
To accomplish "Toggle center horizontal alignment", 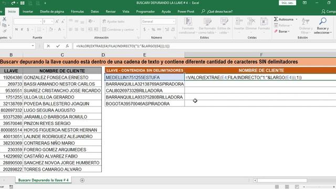I will point(77,29).
